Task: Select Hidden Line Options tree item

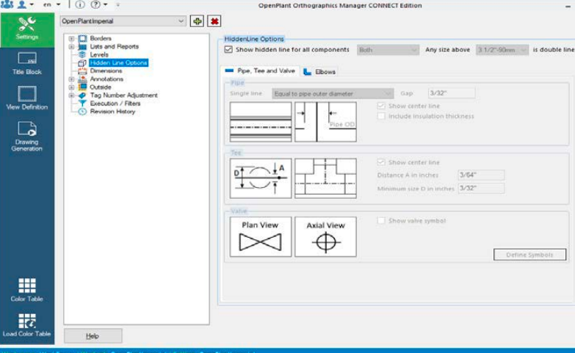Action: (x=118, y=63)
